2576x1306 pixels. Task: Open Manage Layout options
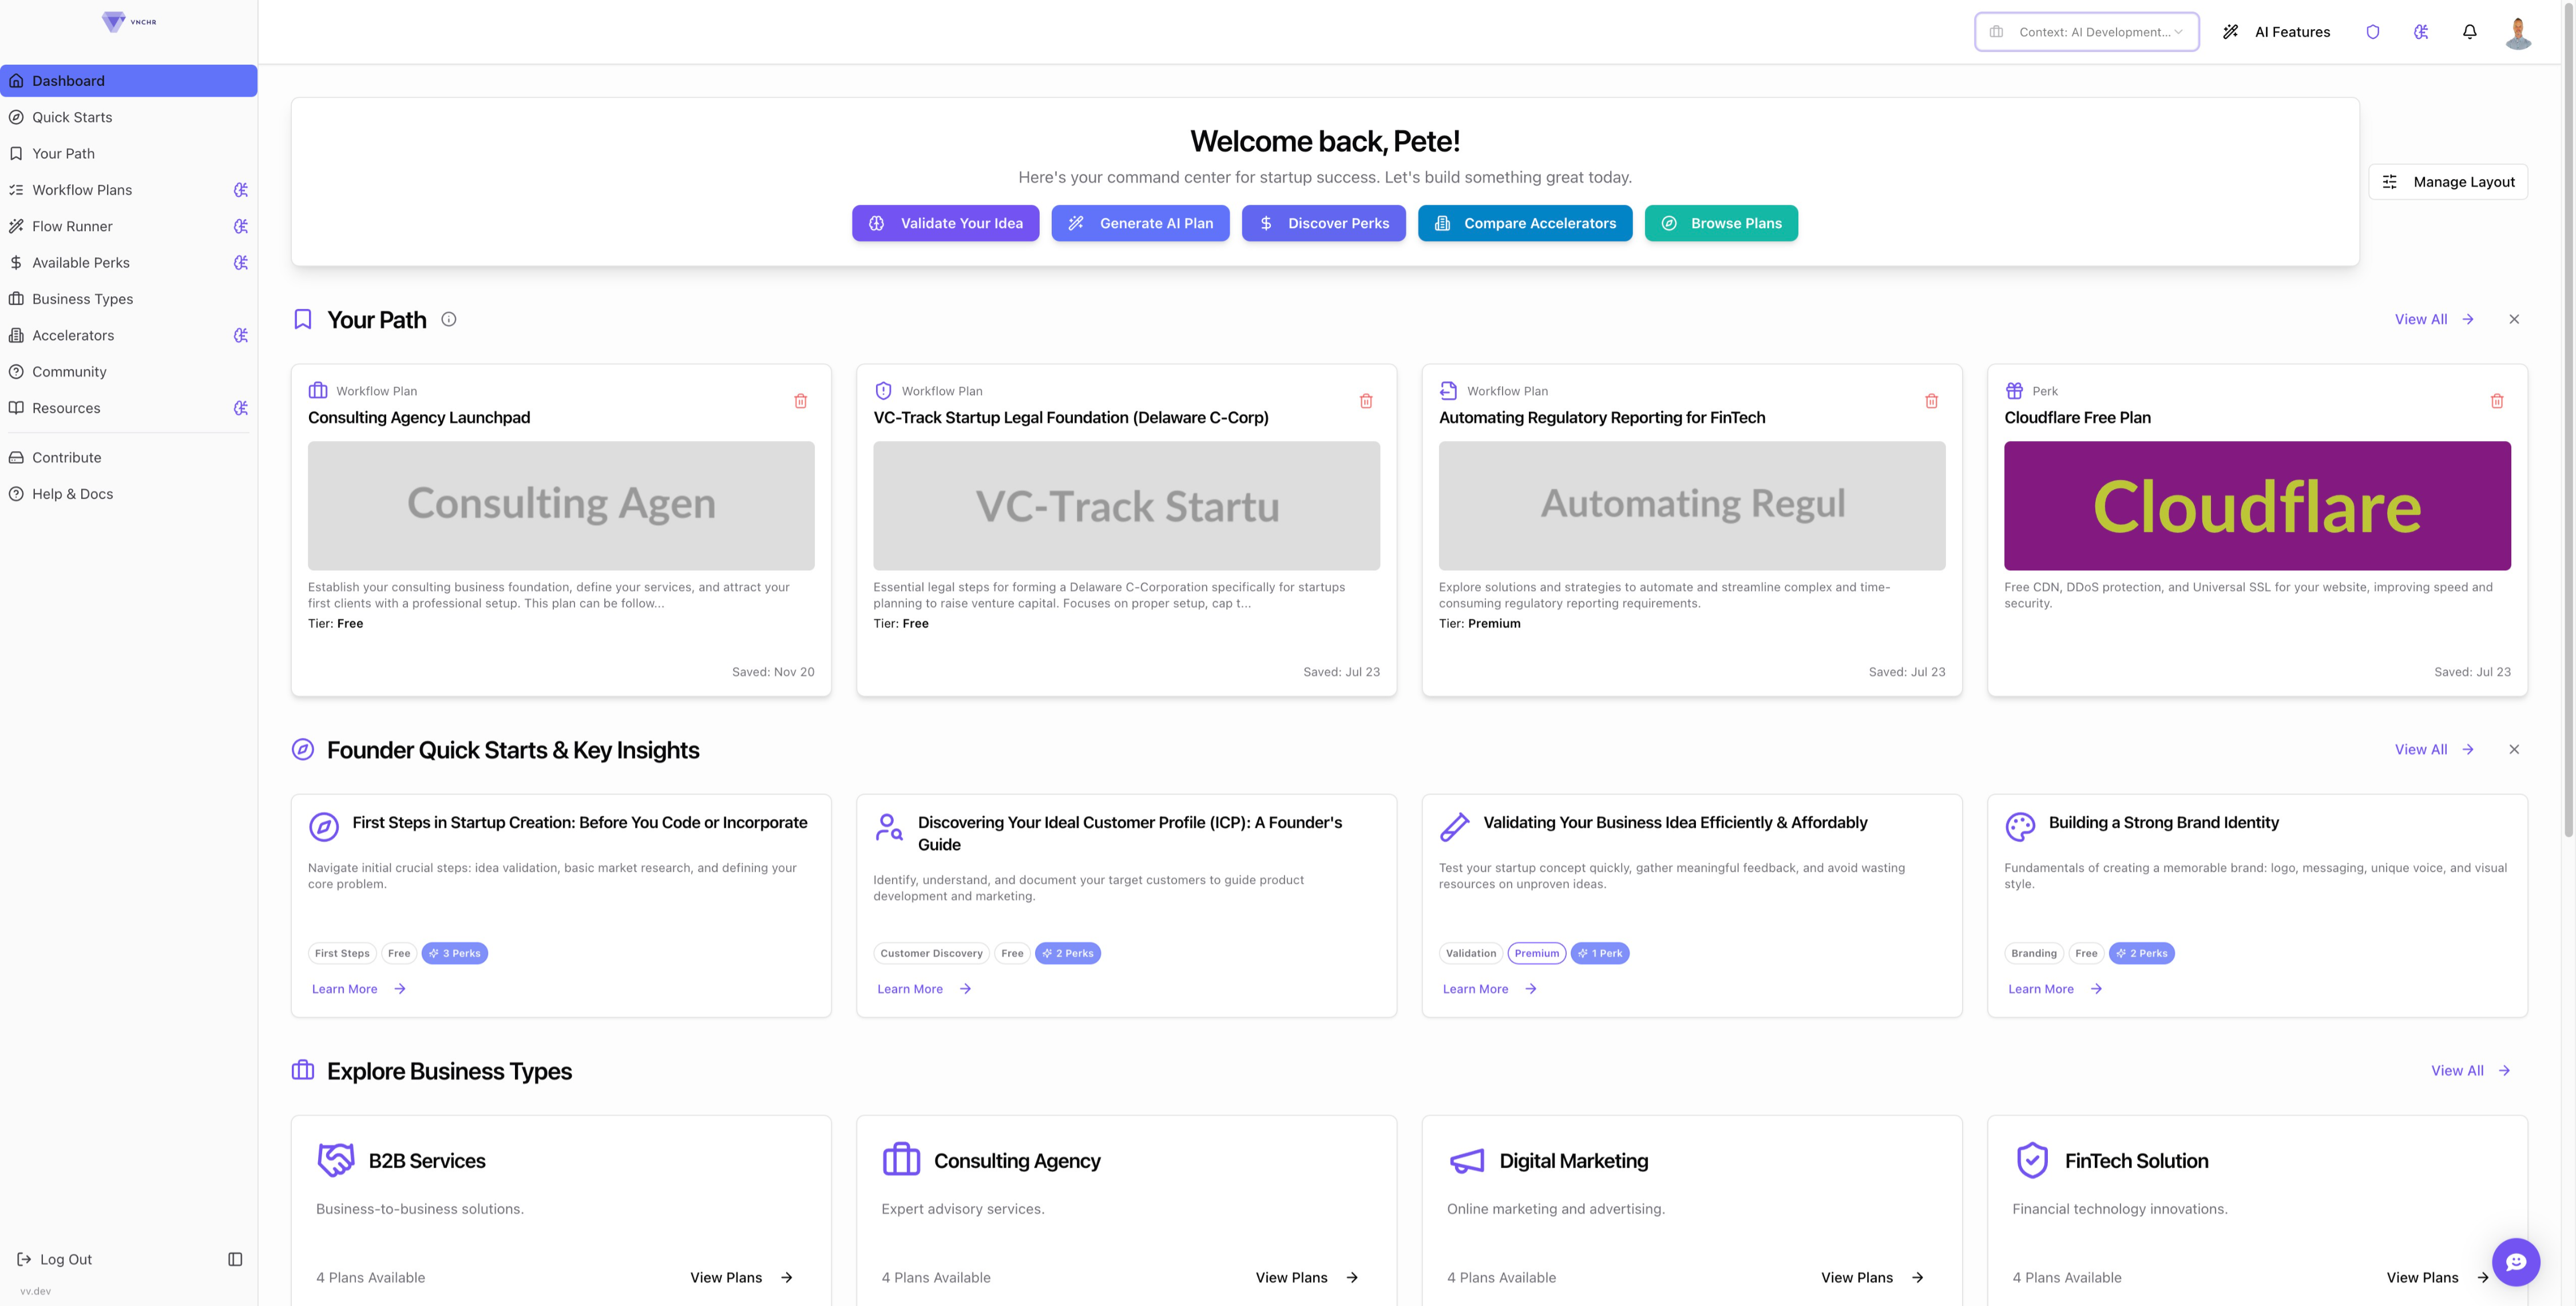(2447, 182)
